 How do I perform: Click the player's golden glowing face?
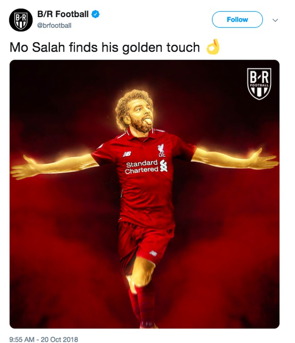pos(141,117)
